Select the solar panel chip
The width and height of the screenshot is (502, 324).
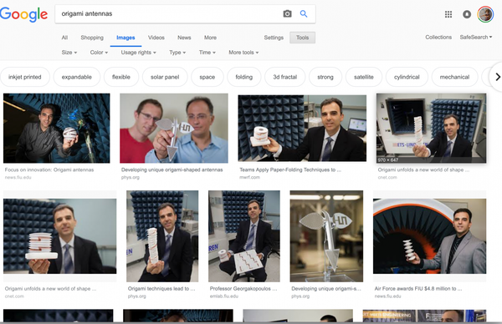165,77
